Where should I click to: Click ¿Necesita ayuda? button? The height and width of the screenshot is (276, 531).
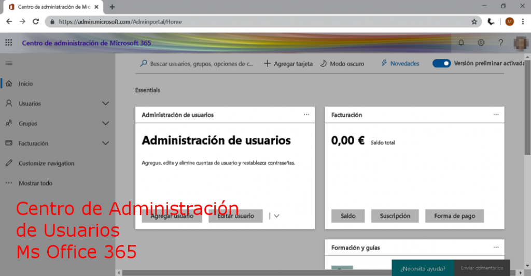pos(423,268)
